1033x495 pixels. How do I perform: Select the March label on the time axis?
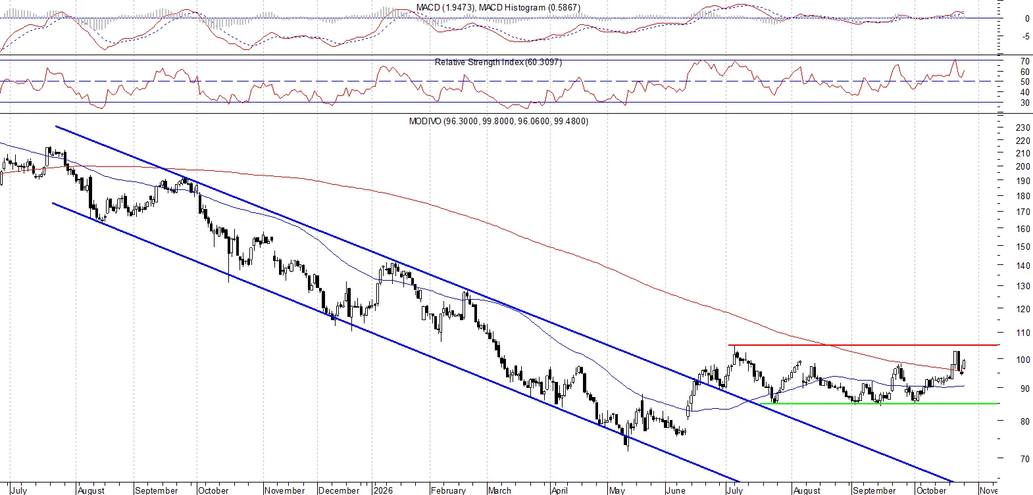click(x=499, y=490)
